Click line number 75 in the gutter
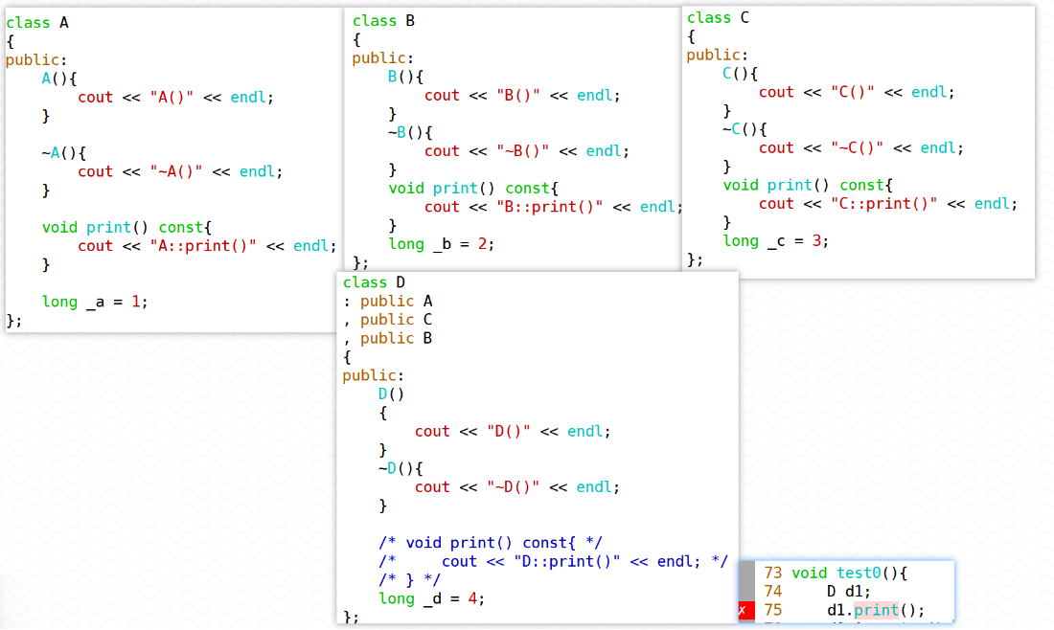This screenshot has width=1054, height=630. (773, 610)
